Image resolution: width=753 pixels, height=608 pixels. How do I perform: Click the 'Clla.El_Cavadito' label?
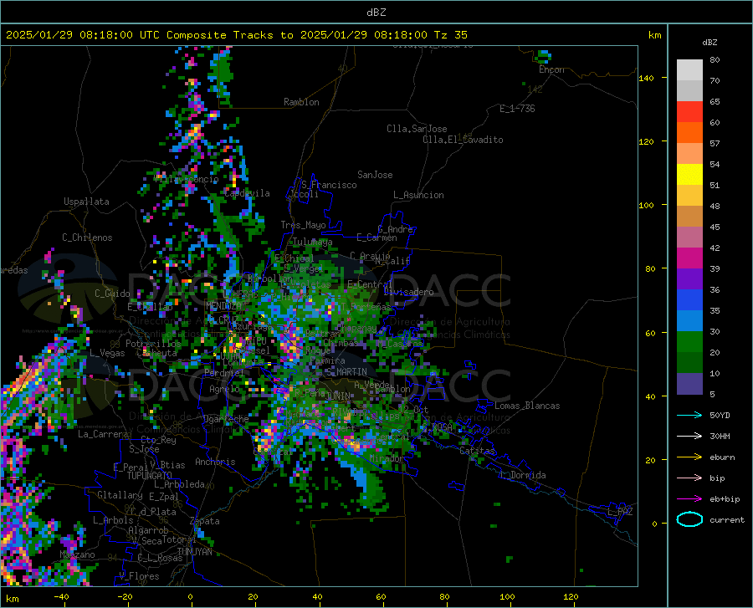tap(463, 140)
